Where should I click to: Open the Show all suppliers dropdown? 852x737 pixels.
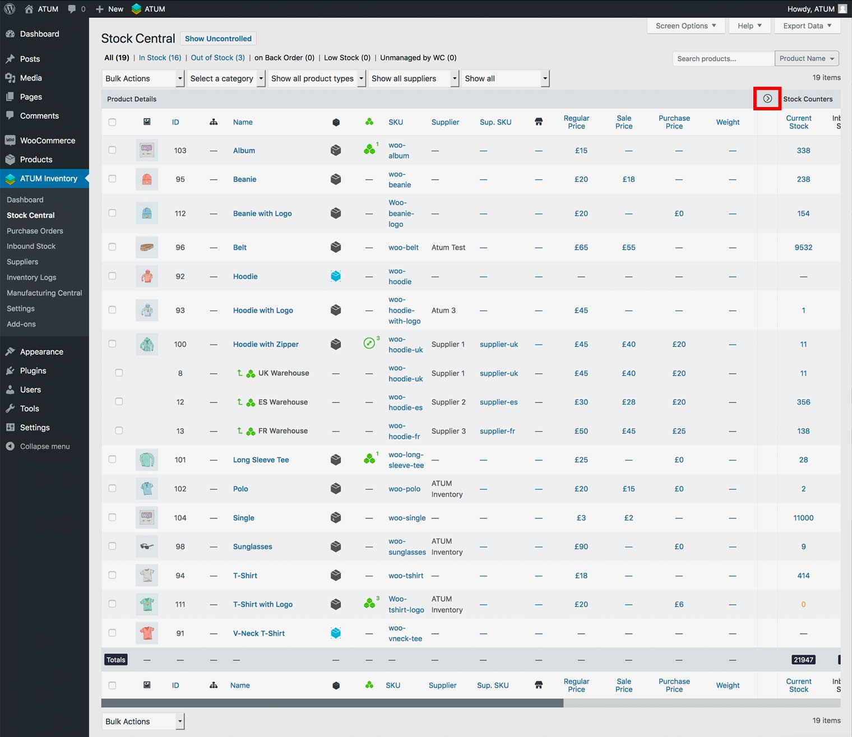(x=414, y=78)
